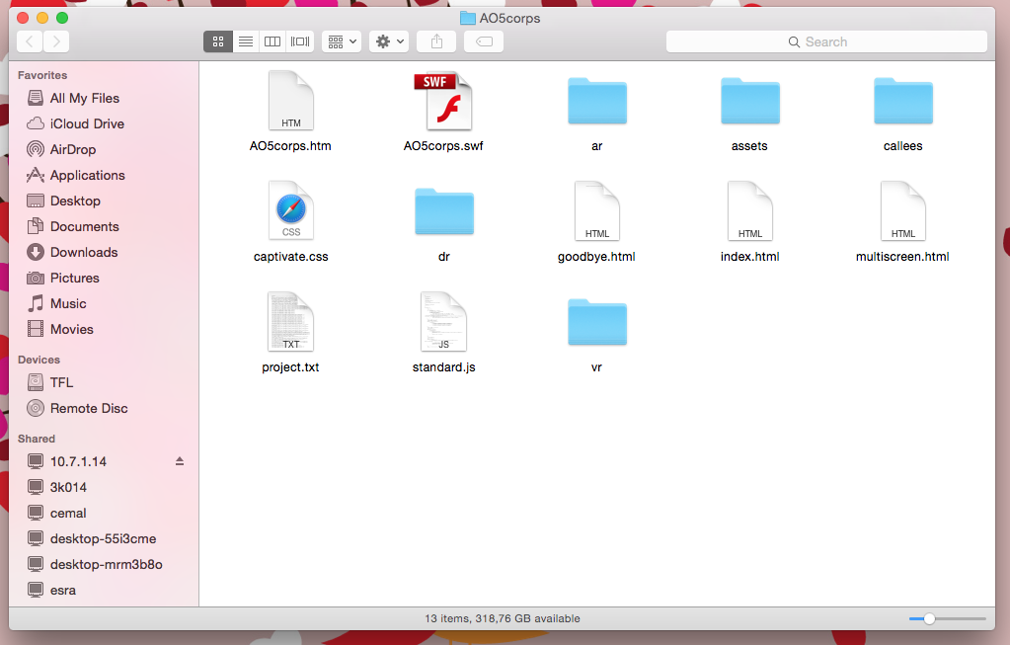Go to Downloads in the sidebar
This screenshot has width=1010, height=645.
coord(84,252)
